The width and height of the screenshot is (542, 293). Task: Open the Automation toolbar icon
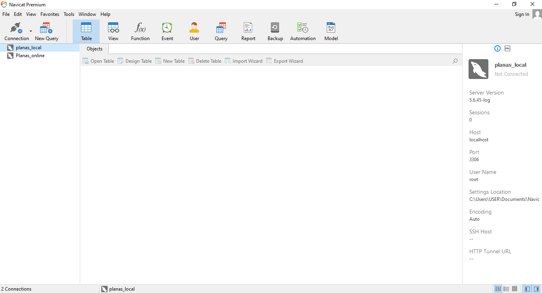[x=303, y=31]
